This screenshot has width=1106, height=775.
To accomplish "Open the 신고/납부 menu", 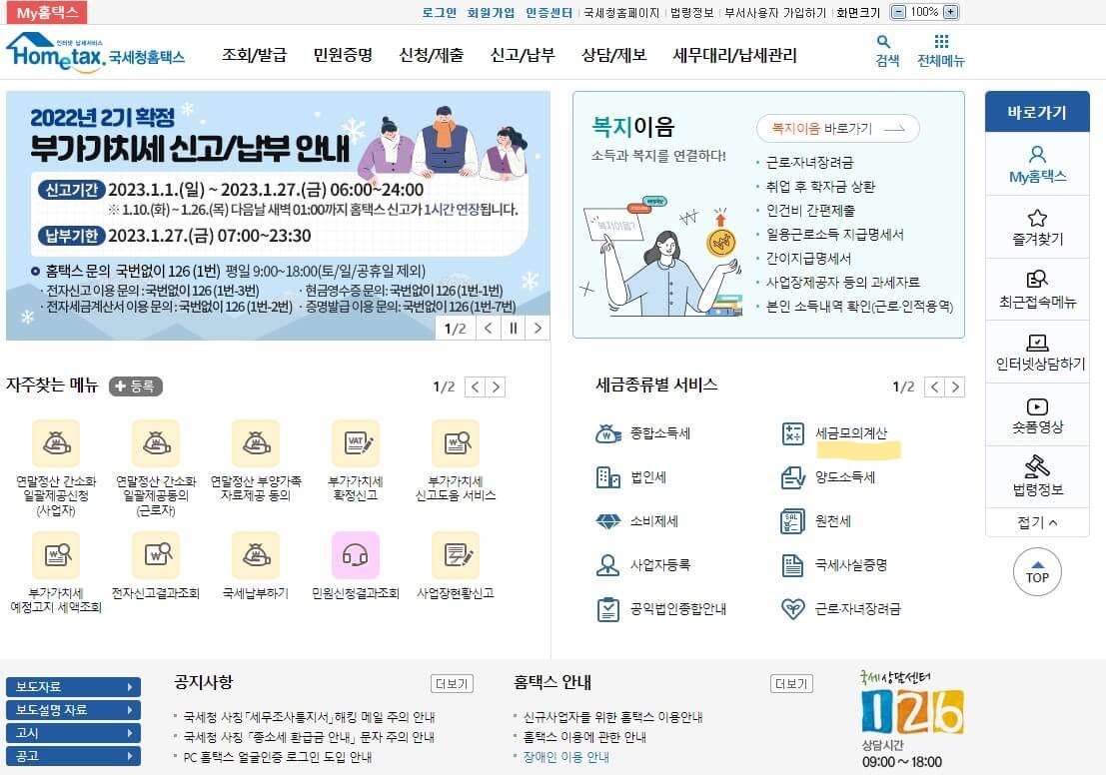I will click(523, 55).
